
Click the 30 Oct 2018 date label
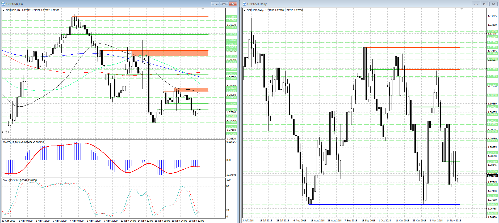[x=9, y=221]
